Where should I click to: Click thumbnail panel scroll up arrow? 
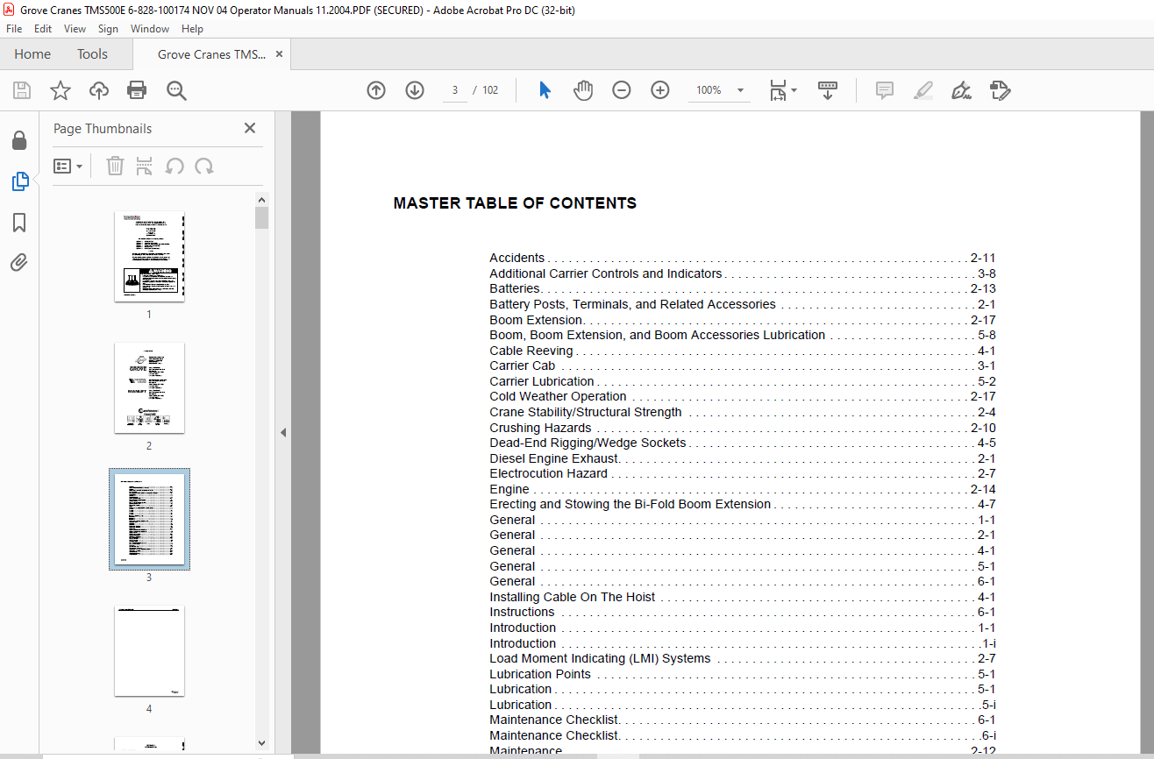tap(261, 199)
